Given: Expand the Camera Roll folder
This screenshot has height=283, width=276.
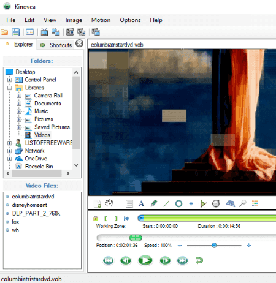Looking at the screenshot, I should tap(19, 96).
